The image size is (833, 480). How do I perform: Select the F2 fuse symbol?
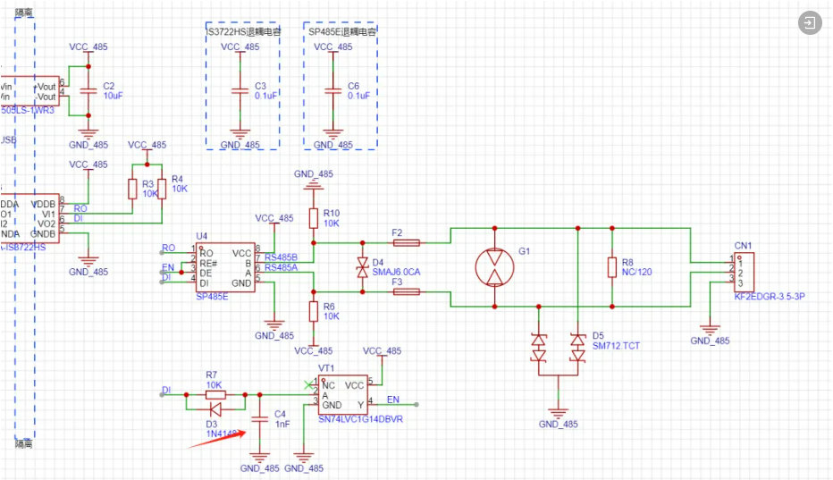407,242
